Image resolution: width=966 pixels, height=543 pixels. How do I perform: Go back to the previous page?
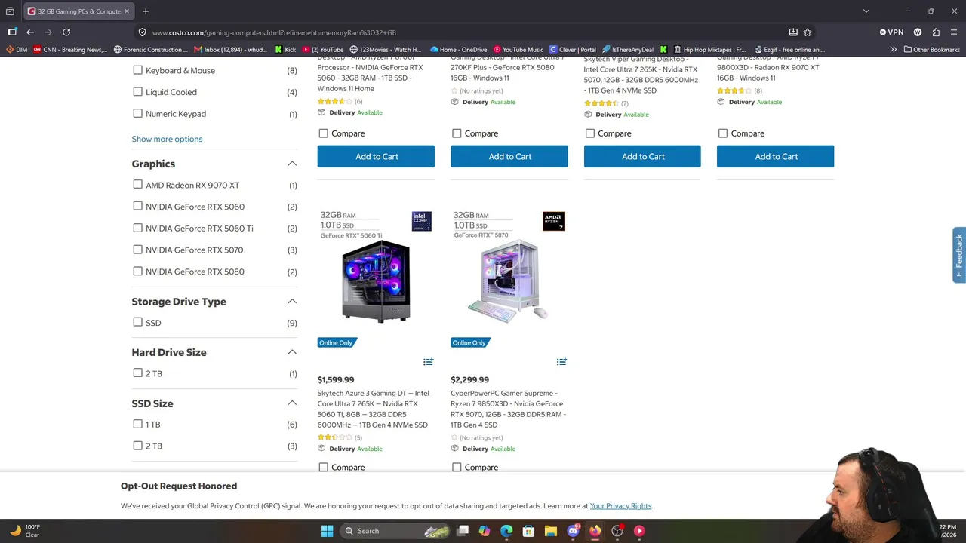click(30, 32)
